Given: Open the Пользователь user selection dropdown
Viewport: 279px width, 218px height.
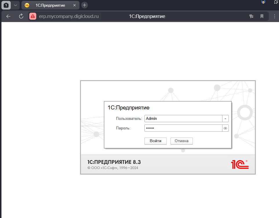Looking at the screenshot, I should [225, 118].
